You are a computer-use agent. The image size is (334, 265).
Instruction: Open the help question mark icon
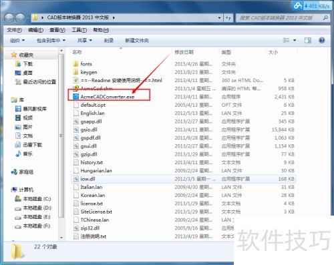[322, 40]
